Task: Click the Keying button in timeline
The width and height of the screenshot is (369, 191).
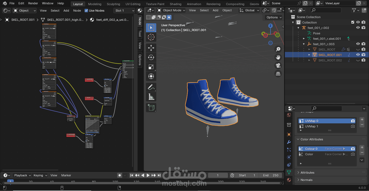Action: pyautogui.click(x=40, y=175)
